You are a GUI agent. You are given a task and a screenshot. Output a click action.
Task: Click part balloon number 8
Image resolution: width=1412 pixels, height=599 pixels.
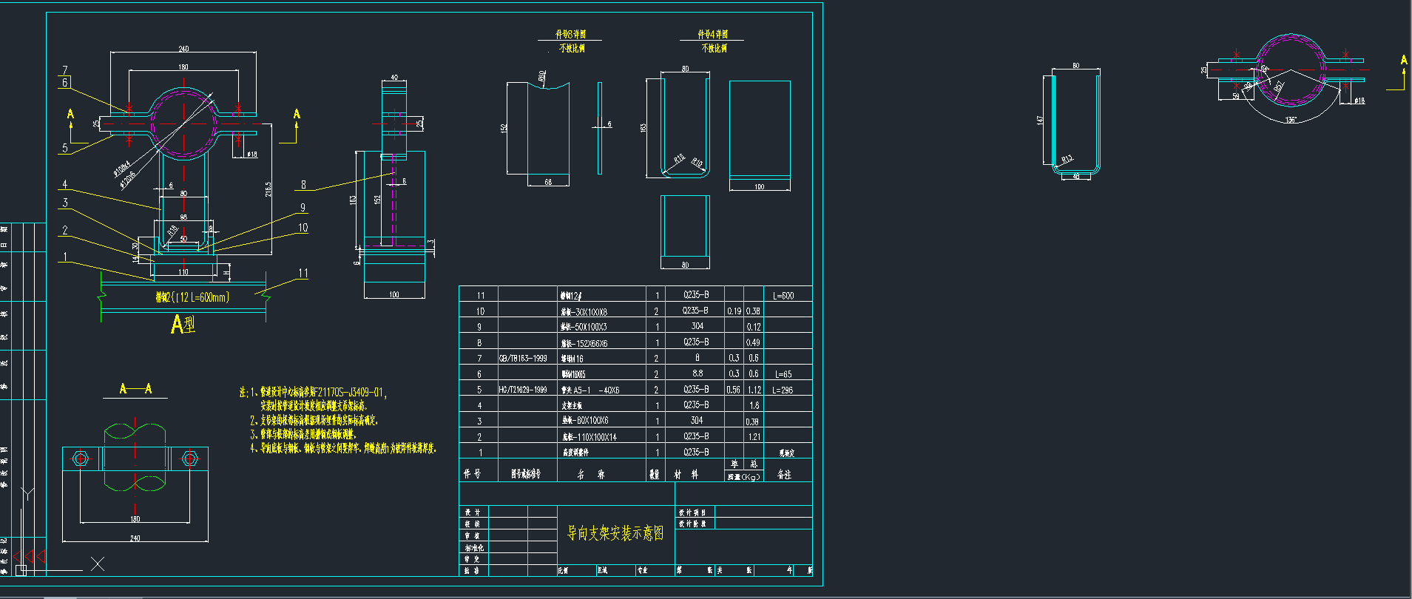click(x=303, y=185)
